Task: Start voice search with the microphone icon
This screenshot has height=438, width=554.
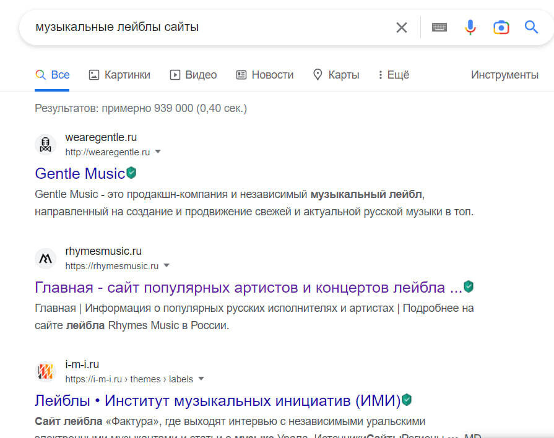Action: point(470,27)
